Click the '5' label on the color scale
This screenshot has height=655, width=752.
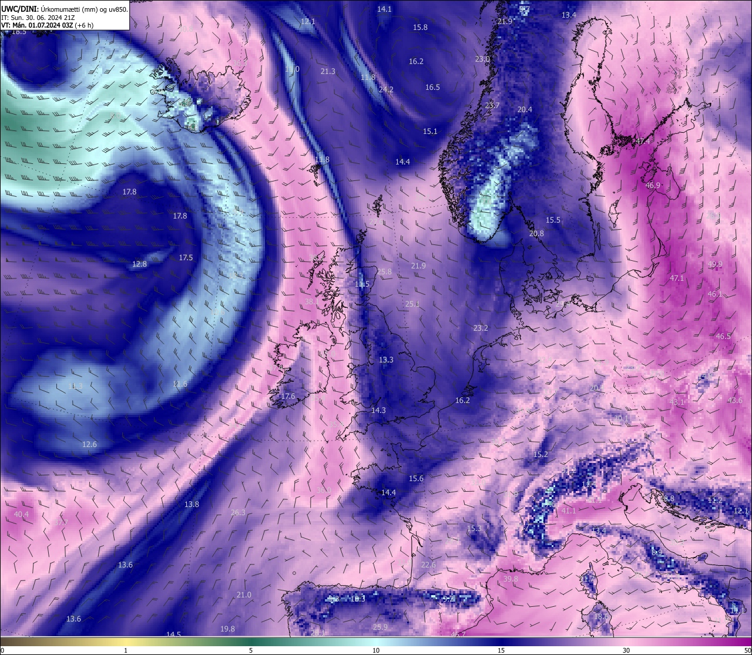tap(251, 650)
